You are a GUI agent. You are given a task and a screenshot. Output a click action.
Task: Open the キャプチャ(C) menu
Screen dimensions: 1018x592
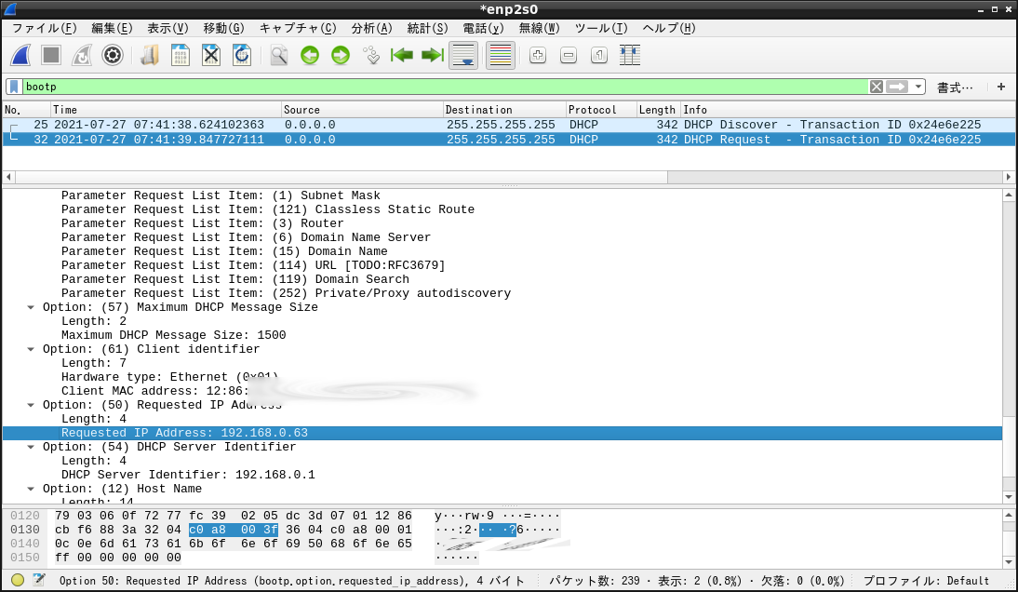(x=298, y=28)
